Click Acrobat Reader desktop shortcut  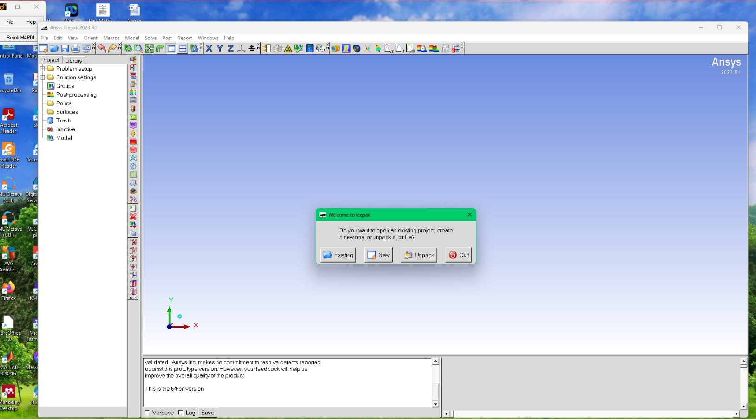point(8,121)
